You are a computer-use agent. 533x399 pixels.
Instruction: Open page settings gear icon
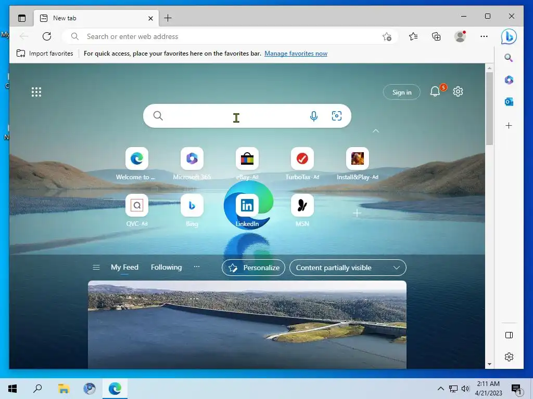pyautogui.click(x=458, y=91)
